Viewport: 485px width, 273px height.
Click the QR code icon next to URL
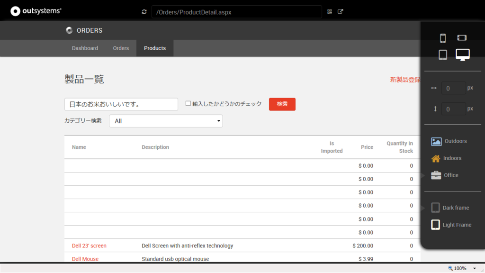(x=330, y=11)
